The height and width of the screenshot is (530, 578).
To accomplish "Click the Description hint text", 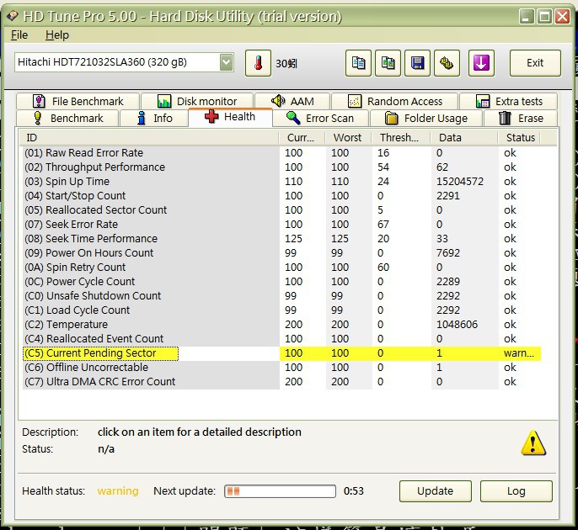I will [x=200, y=432].
